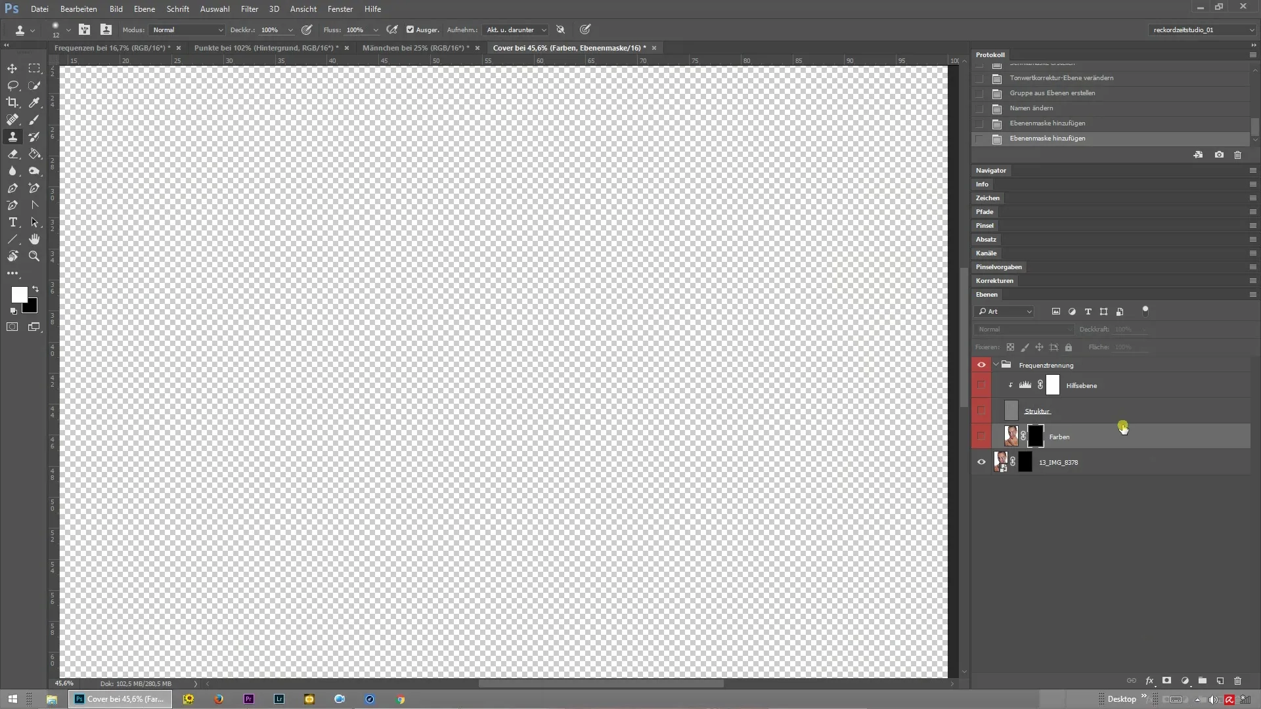The image size is (1261, 709).
Task: Expand the Korrekturen panel
Action: coord(994,281)
